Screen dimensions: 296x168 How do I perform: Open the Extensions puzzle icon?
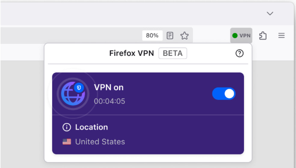tap(263, 36)
